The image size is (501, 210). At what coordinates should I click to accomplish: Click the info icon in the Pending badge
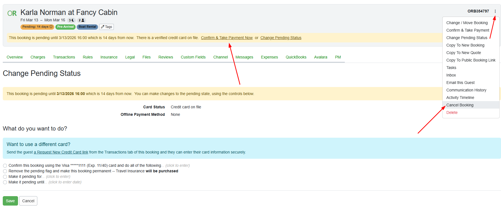tap(51, 27)
